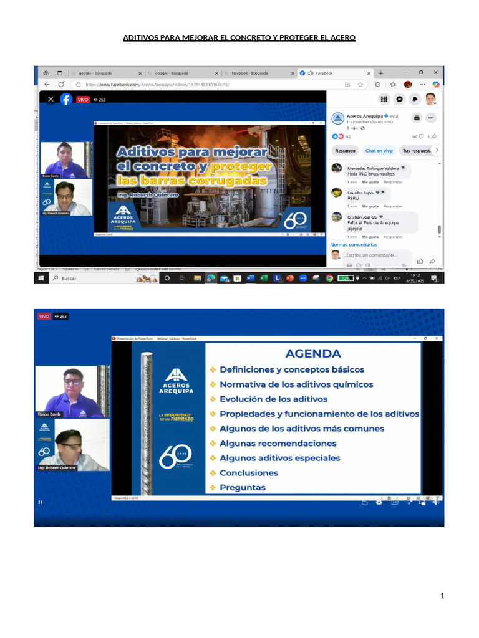Reply to Mersedes Tuñoque Valdera's comment
This screenshot has width=479, height=638.
(393, 183)
